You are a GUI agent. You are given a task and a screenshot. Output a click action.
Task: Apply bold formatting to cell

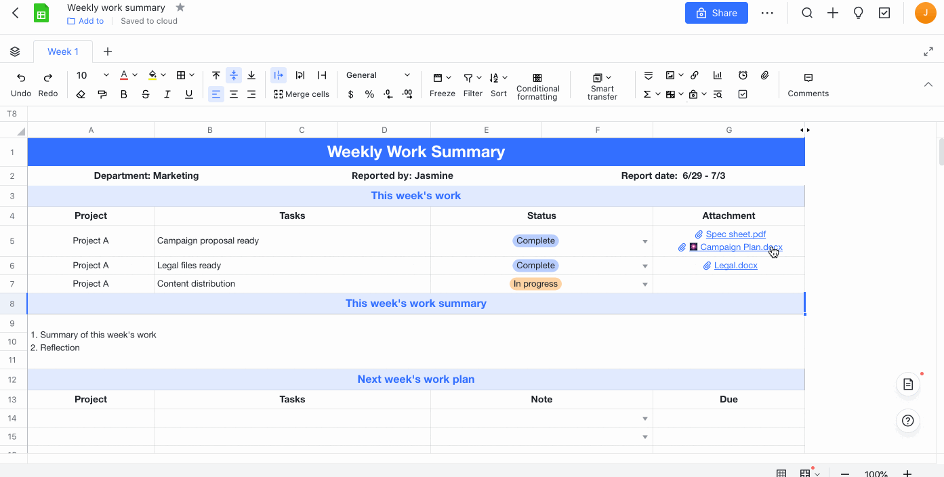point(123,94)
